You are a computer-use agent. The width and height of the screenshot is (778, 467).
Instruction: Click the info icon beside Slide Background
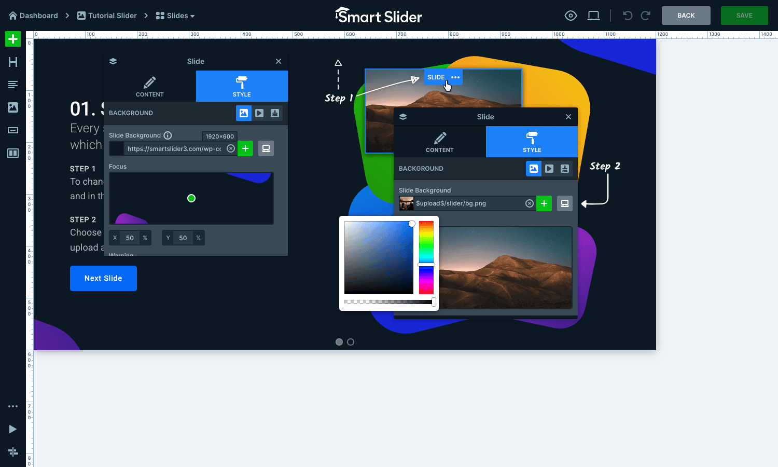tap(168, 135)
